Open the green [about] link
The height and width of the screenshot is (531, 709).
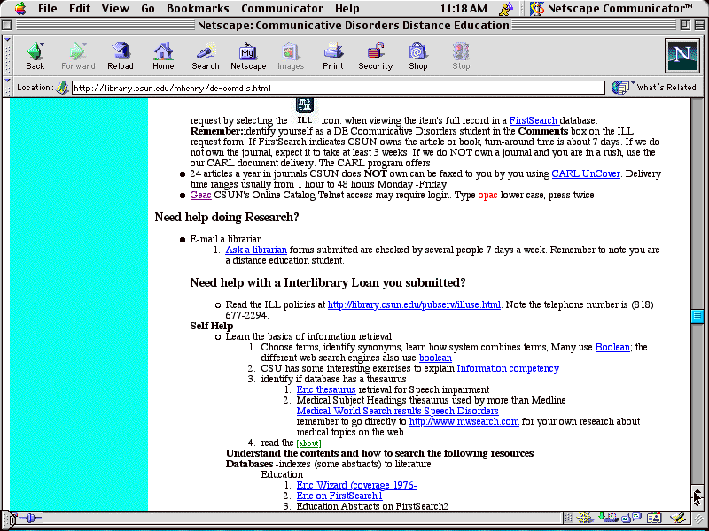point(308,443)
